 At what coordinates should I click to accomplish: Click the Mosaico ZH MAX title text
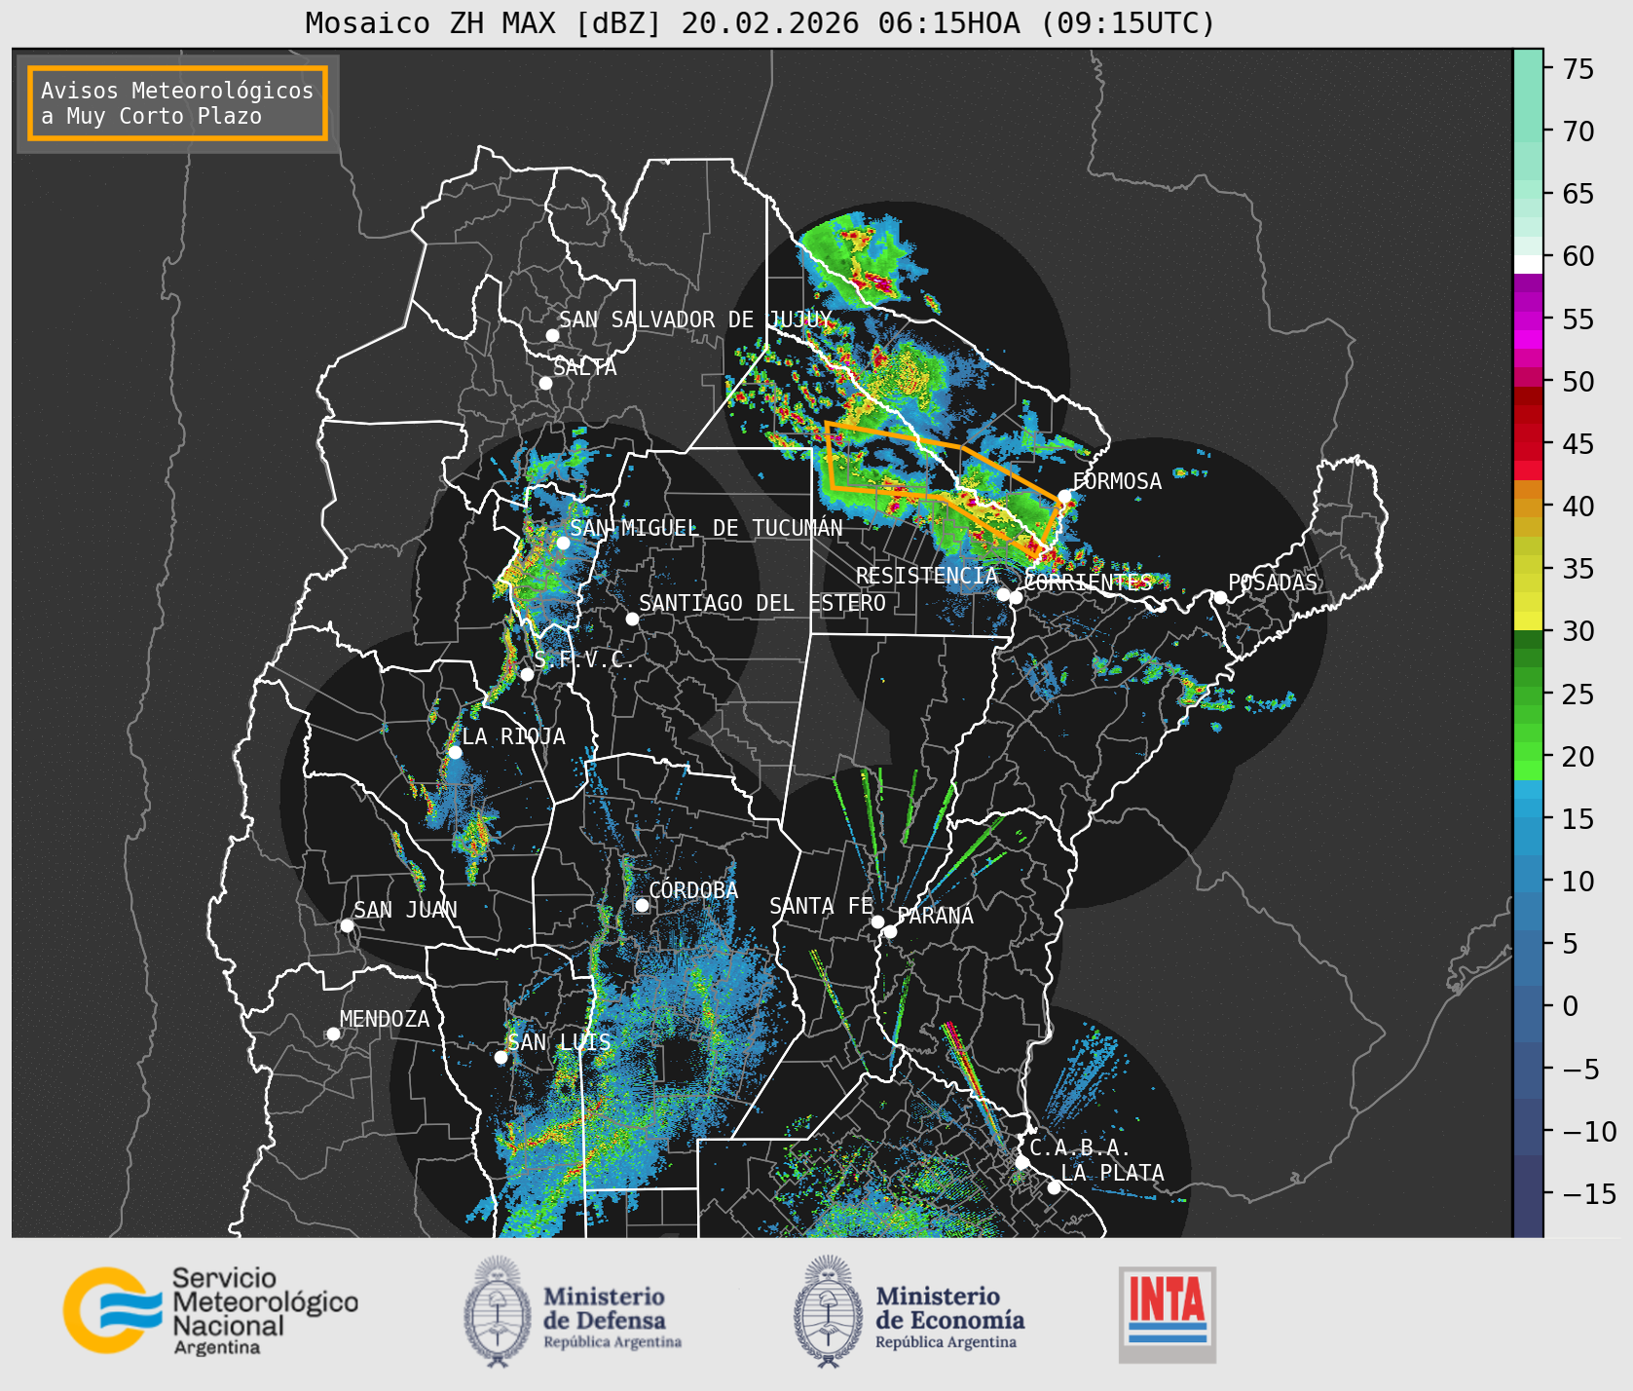click(761, 22)
